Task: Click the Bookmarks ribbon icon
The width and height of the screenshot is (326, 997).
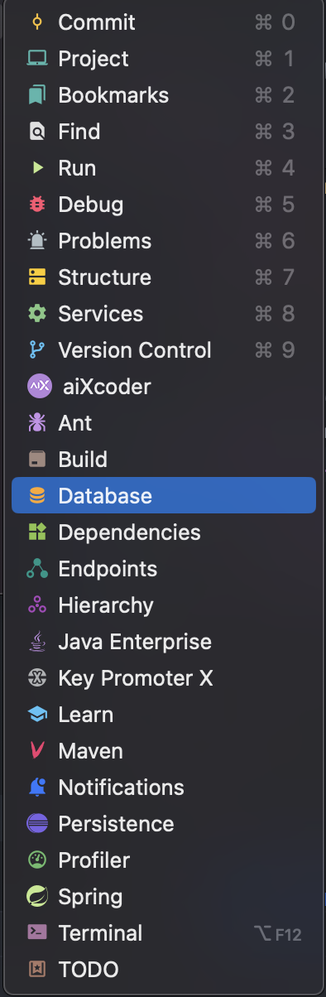Action: point(37,95)
